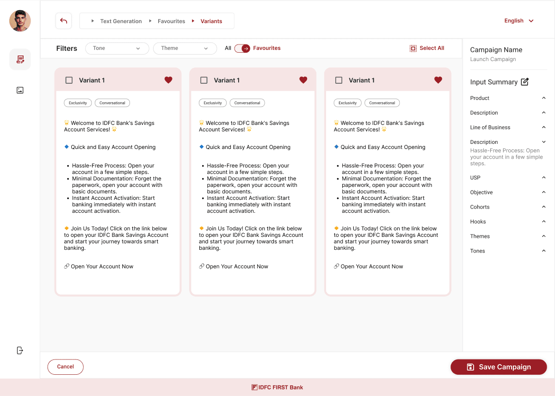
Task: Toggle the All / Favourites switch
Action: [x=242, y=48]
